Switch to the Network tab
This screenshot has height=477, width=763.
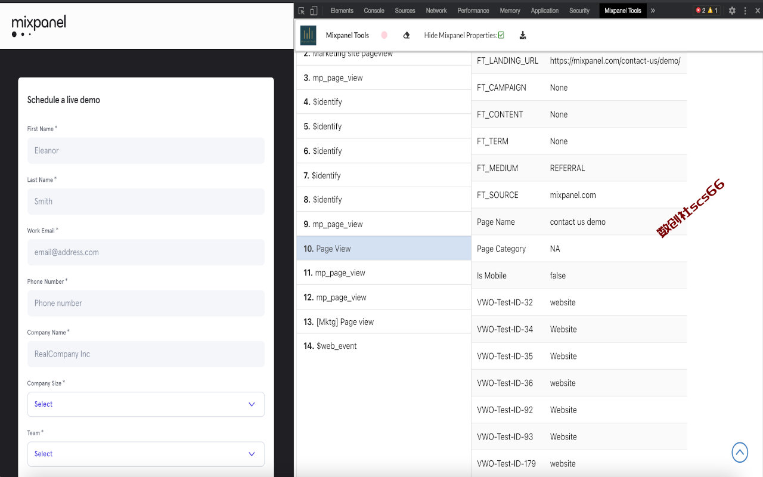(436, 11)
